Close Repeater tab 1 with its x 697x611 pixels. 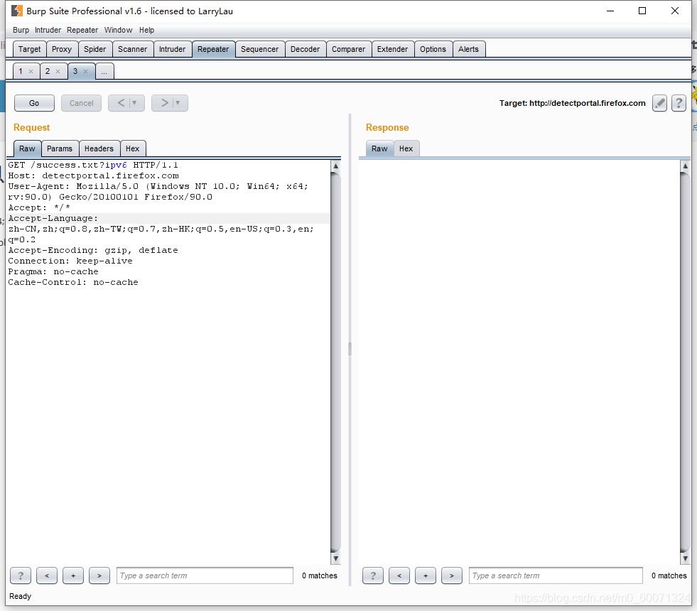[x=31, y=72]
